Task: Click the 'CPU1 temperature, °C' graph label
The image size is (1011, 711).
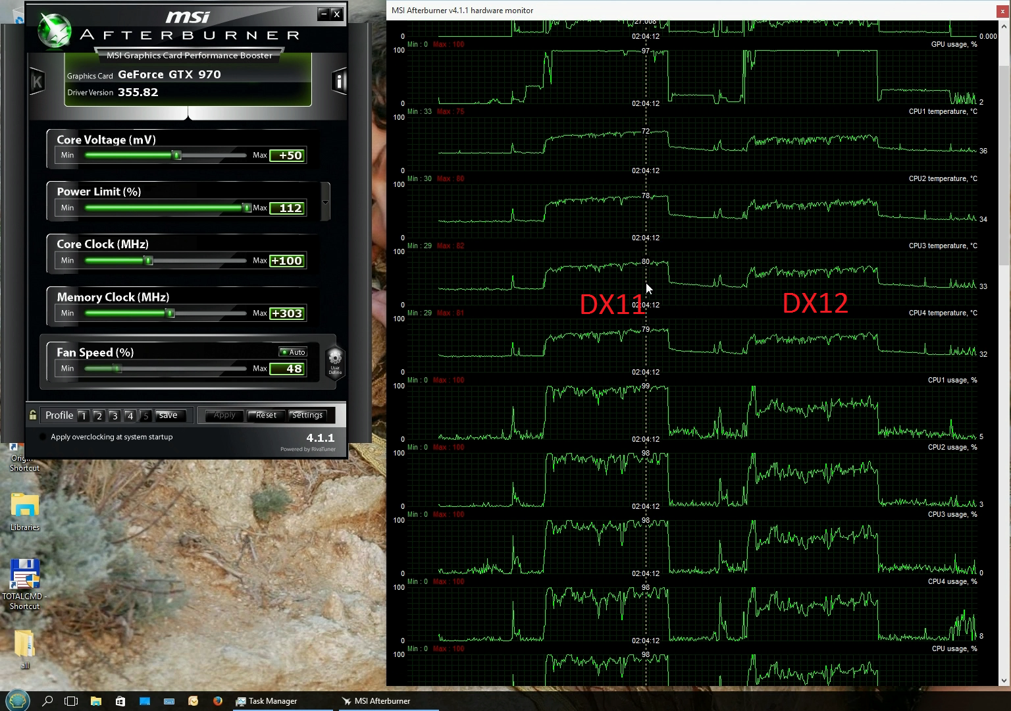Action: [943, 111]
